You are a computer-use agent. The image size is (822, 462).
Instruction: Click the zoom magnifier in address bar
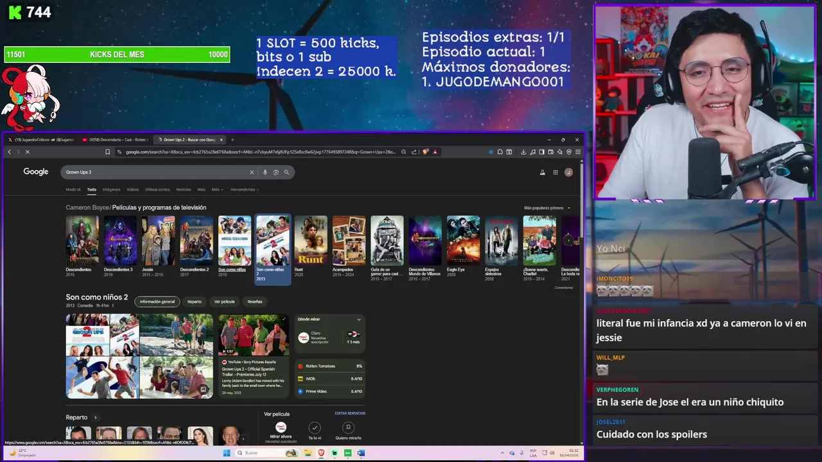tap(403, 152)
